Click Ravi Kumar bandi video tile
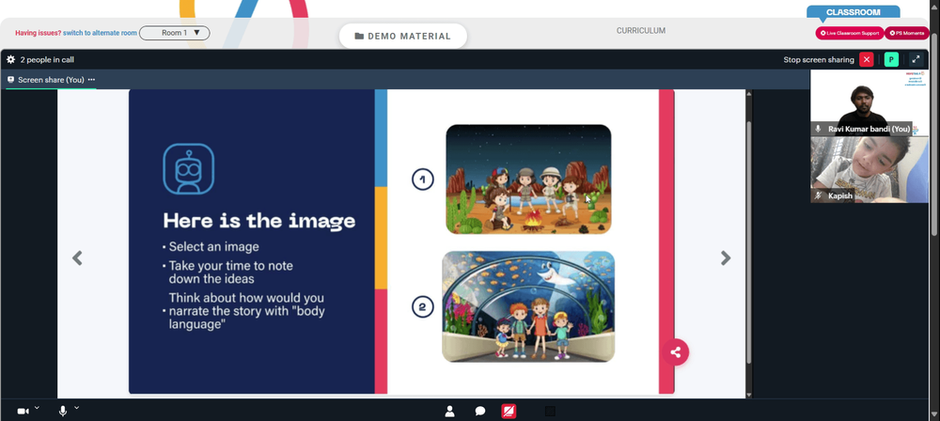Screen dimensions: 940x421 [x=869, y=102]
